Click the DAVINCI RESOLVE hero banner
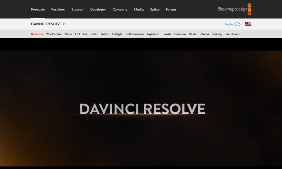 coord(141,108)
